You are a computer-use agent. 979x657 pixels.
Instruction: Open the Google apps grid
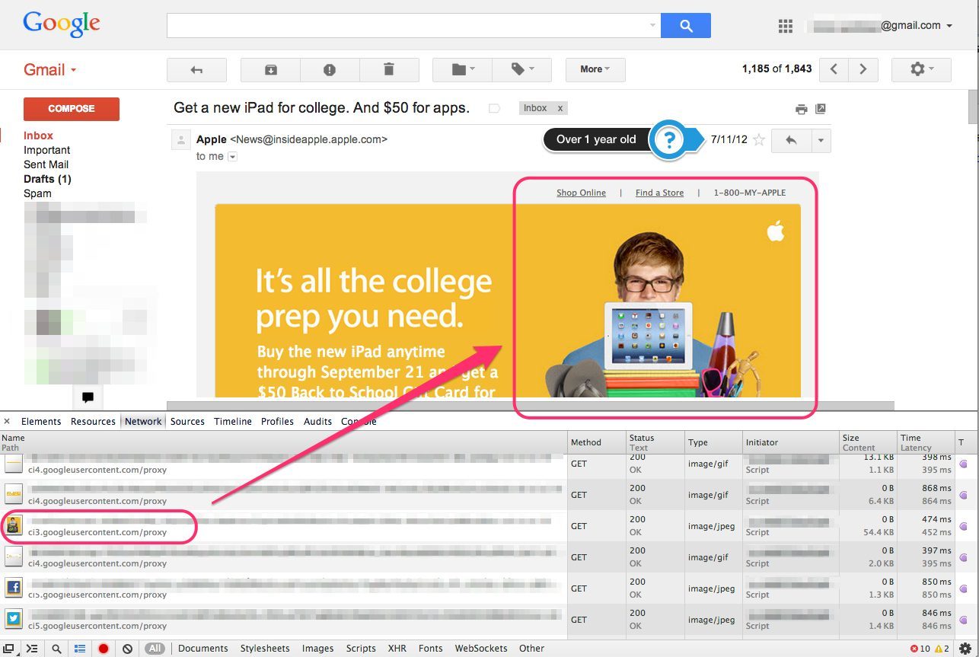[x=786, y=27]
